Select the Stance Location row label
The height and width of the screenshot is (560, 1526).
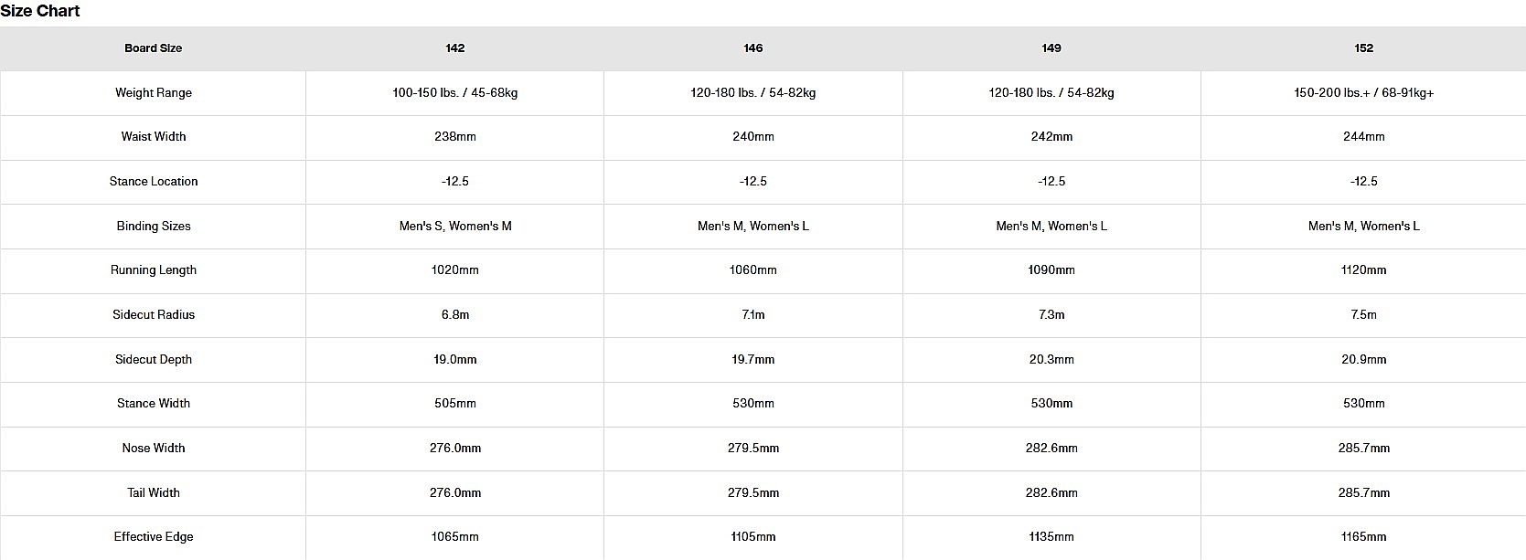point(154,182)
